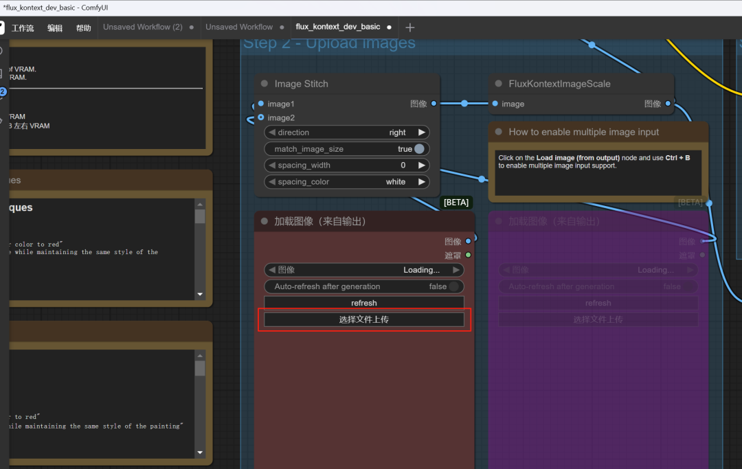The width and height of the screenshot is (742, 469).
Task: Click the FluxKontextImageScale node title
Action: [559, 84]
